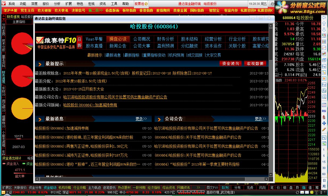Click 决策信号 in the red toolbar
The image size is (328, 196).
(78, 10)
